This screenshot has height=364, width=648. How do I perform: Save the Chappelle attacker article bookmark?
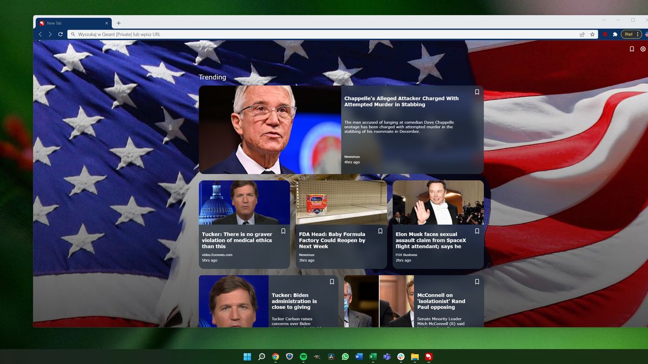click(x=477, y=92)
